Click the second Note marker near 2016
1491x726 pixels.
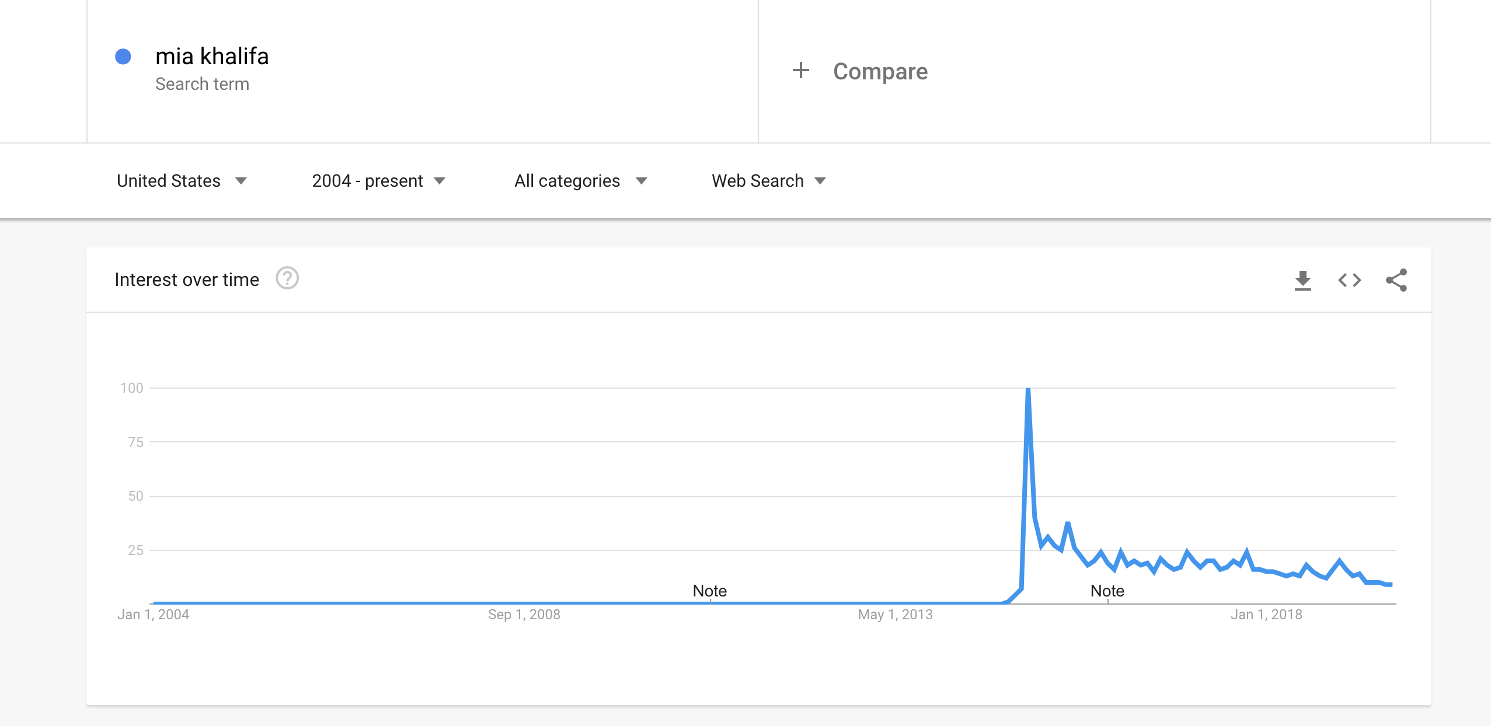[x=1107, y=591]
